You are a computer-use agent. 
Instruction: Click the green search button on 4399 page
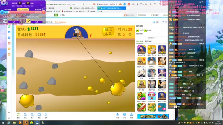coord(56,15)
